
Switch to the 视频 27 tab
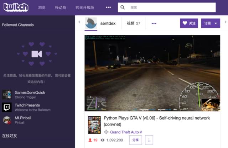coord(134,23)
